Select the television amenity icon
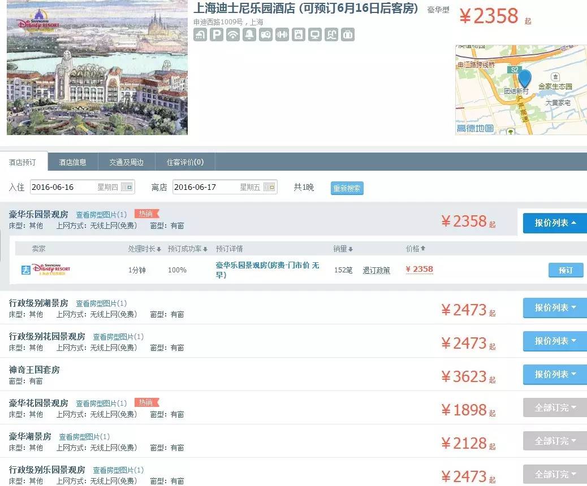The height and width of the screenshot is (486, 587). tap(314, 34)
